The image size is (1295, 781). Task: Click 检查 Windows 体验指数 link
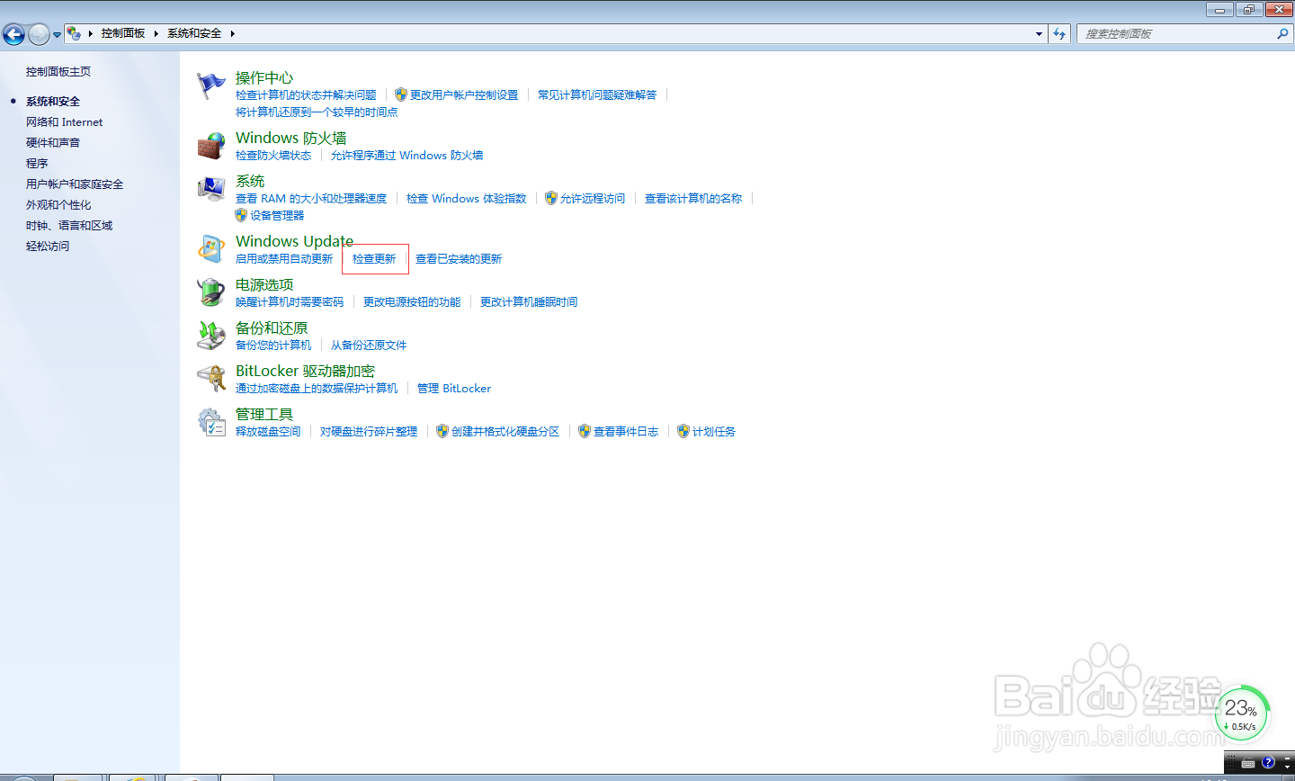coord(466,198)
